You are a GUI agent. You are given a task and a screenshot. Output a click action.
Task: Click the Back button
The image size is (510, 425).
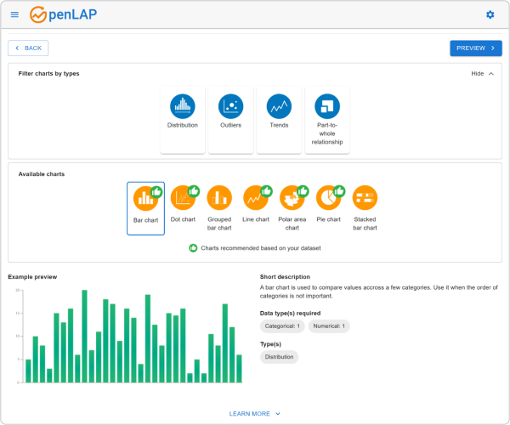pos(28,48)
